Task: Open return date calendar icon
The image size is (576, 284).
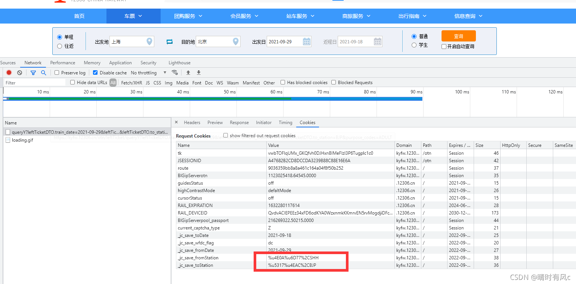Action: [x=378, y=41]
